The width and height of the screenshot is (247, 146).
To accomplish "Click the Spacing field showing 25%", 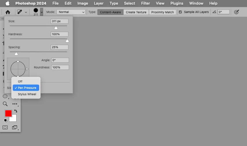I will click(x=59, y=47).
